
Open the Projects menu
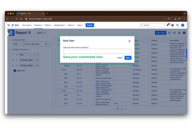38,25
